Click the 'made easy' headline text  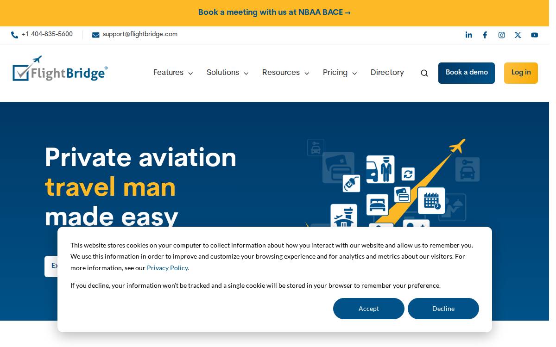(112, 216)
